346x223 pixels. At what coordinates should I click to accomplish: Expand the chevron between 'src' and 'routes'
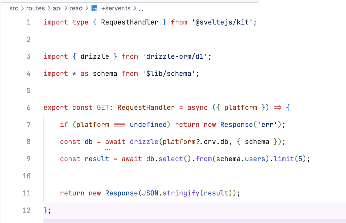point(22,8)
